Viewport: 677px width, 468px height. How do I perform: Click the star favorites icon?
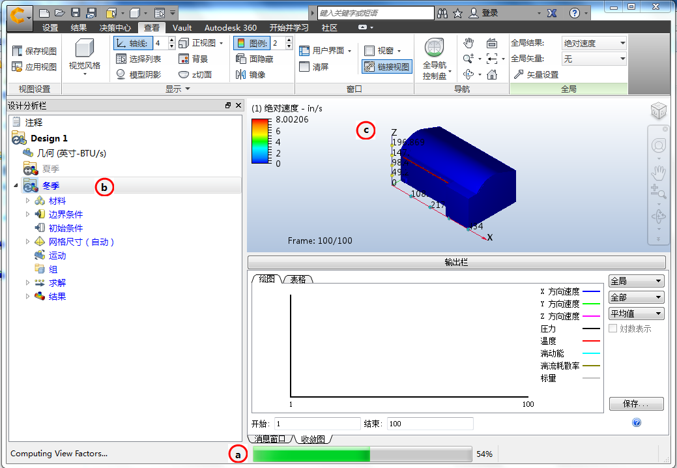pyautogui.click(x=457, y=14)
